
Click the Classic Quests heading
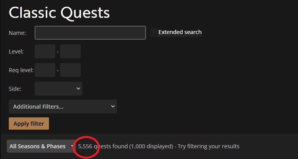click(59, 13)
